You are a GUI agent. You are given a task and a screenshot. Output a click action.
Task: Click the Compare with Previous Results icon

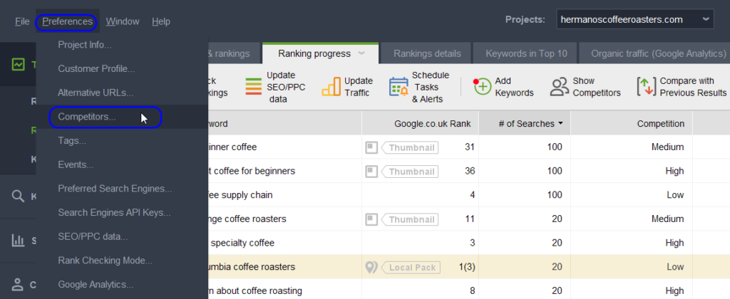point(646,87)
